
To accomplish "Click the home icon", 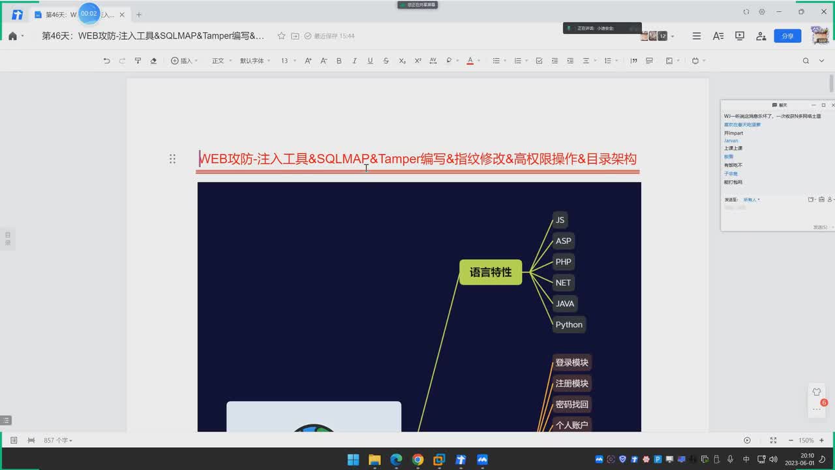I will (x=12, y=36).
